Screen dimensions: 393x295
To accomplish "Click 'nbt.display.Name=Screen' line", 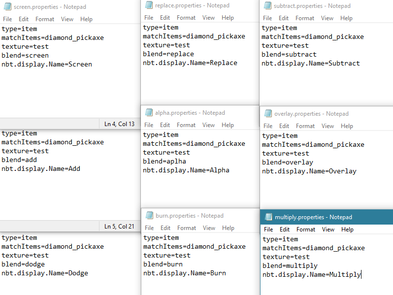I will (47, 64).
